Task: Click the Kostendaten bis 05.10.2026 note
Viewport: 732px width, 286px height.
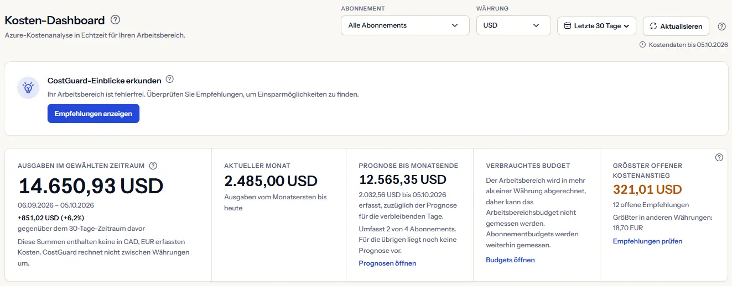Action: pyautogui.click(x=688, y=45)
